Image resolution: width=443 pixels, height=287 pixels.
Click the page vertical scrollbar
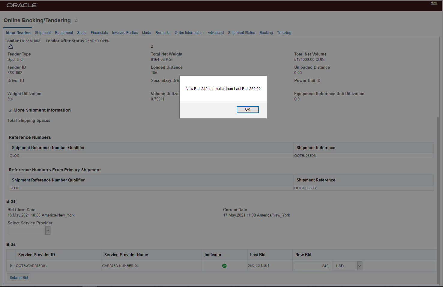(x=438, y=200)
